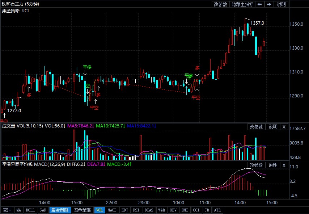Screen dimensions: 309x214
Task: Select the OBV indicator tab
Action: 173,210
